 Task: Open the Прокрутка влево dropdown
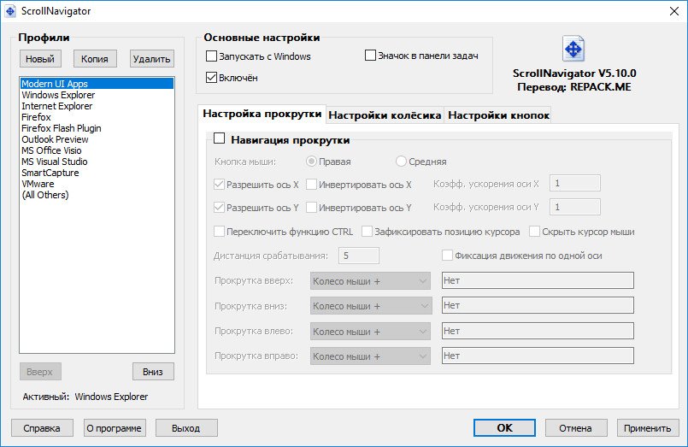(371, 332)
